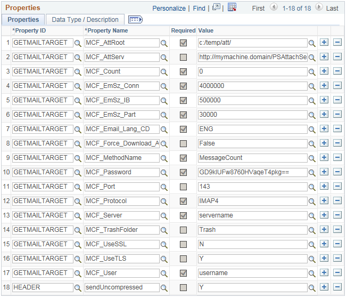
Task: Click the Last link in grid navigation
Action: click(x=332, y=9)
